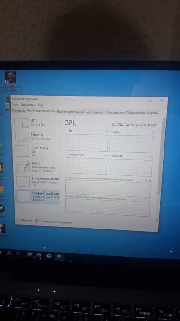
Task: Open the Chrome browser taskbar icon
Action: 29,254
